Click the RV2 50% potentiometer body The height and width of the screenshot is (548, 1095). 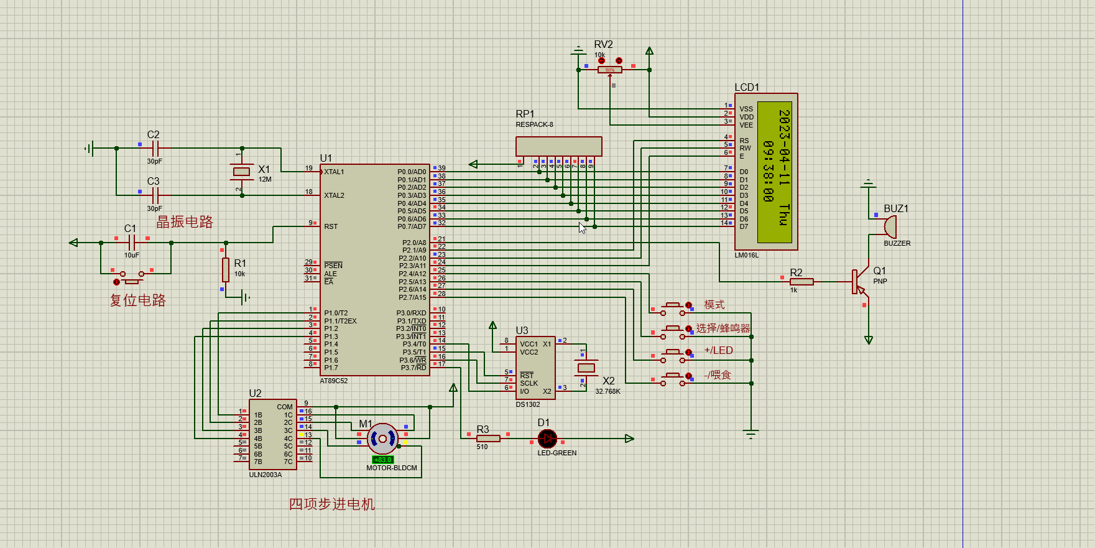pos(609,70)
